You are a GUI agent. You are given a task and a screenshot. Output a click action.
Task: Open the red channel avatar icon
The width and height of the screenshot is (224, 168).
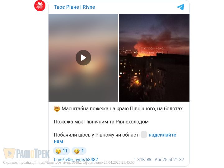40,6
